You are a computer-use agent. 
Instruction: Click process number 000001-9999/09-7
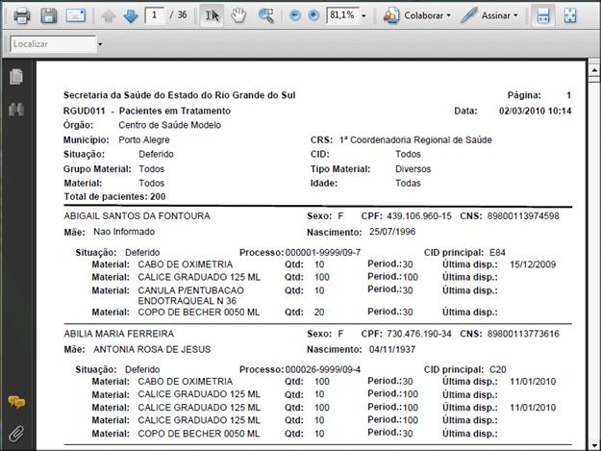(323, 253)
